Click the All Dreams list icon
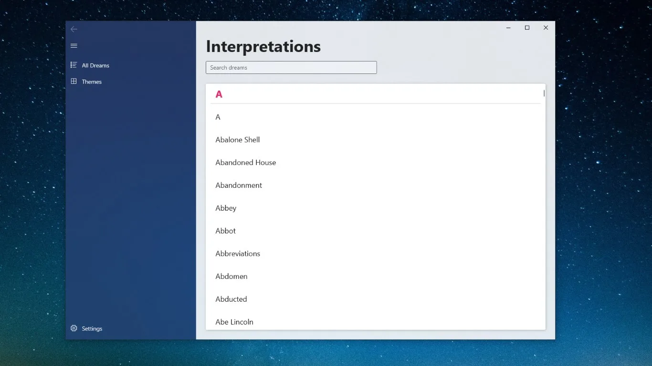The image size is (652, 366). click(74, 65)
